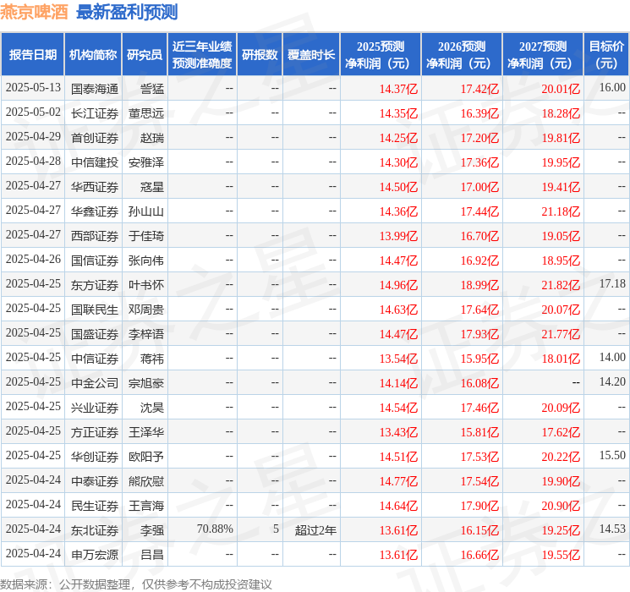Click the 2025-04-29 report date

pyautogui.click(x=33, y=136)
